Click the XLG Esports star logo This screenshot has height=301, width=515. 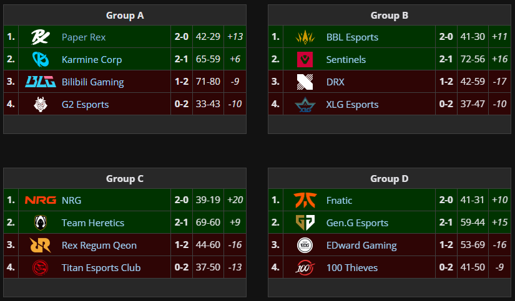(x=305, y=105)
